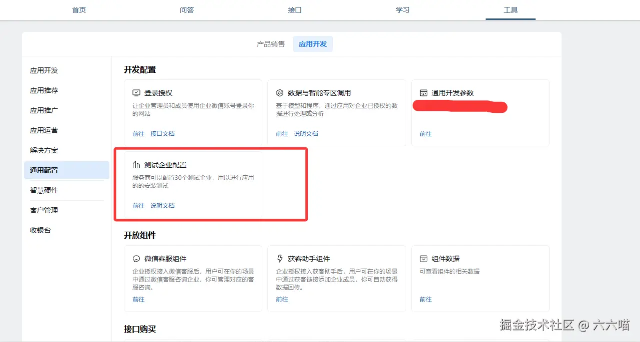
Task: Open the 问答 top navigation tab
Action: pyautogui.click(x=187, y=10)
